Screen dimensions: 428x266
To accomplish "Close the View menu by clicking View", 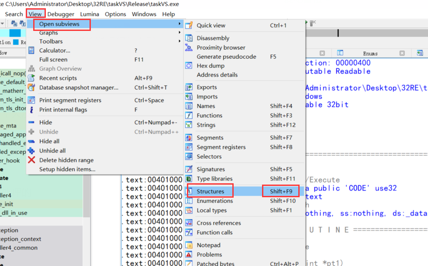I will point(35,14).
